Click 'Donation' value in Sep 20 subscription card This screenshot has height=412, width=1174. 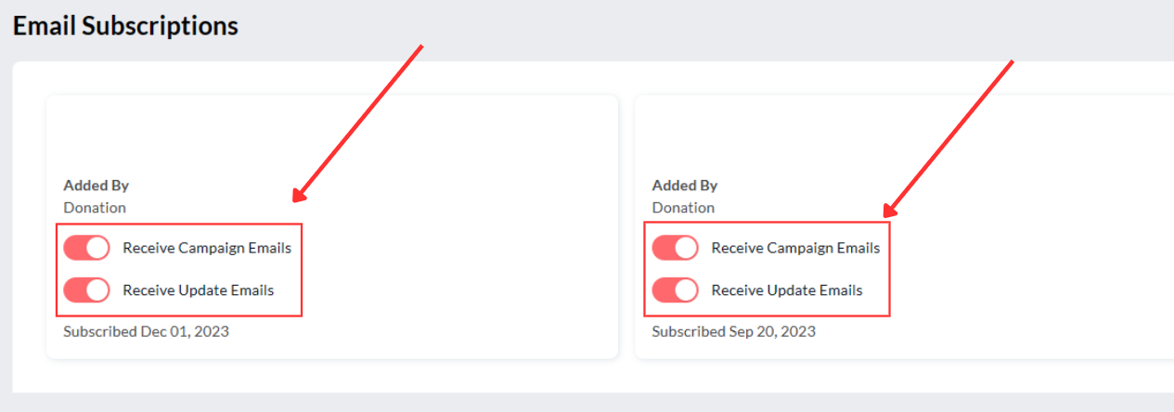683,208
